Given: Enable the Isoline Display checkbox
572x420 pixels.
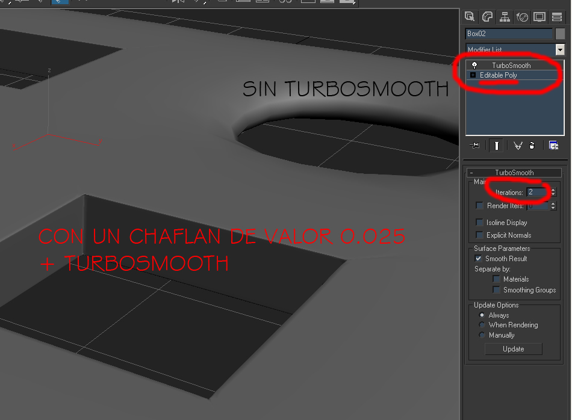Looking at the screenshot, I should (x=480, y=223).
